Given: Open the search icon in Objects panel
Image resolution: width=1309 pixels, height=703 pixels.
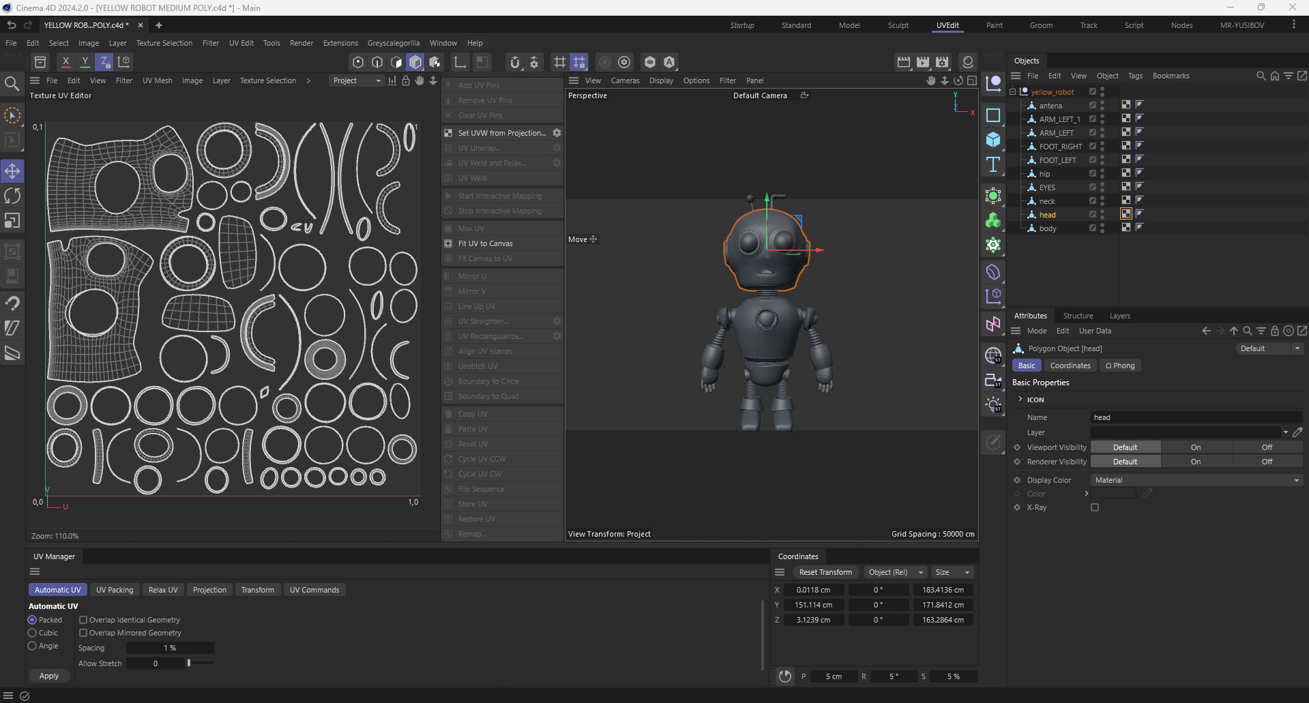Looking at the screenshot, I should point(1261,76).
